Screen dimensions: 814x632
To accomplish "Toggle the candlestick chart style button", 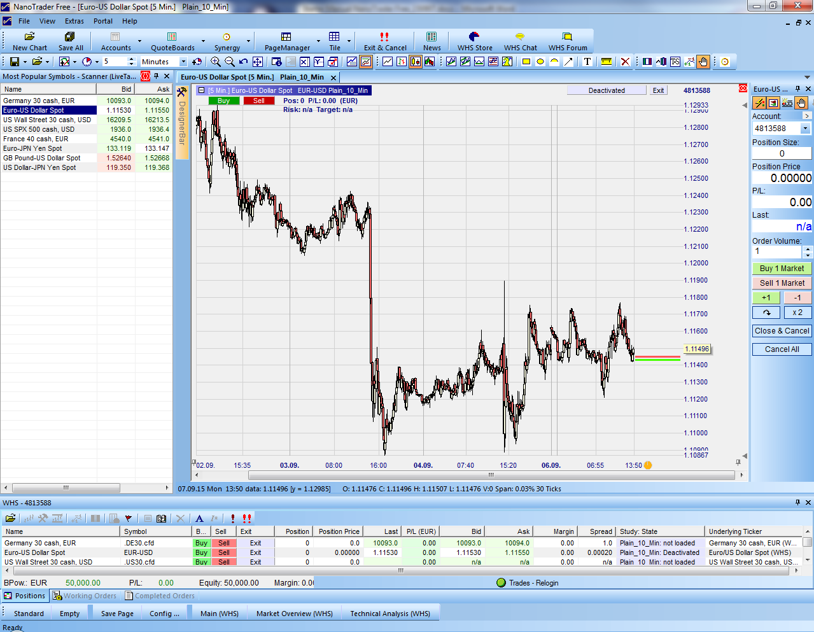I will (x=416, y=62).
